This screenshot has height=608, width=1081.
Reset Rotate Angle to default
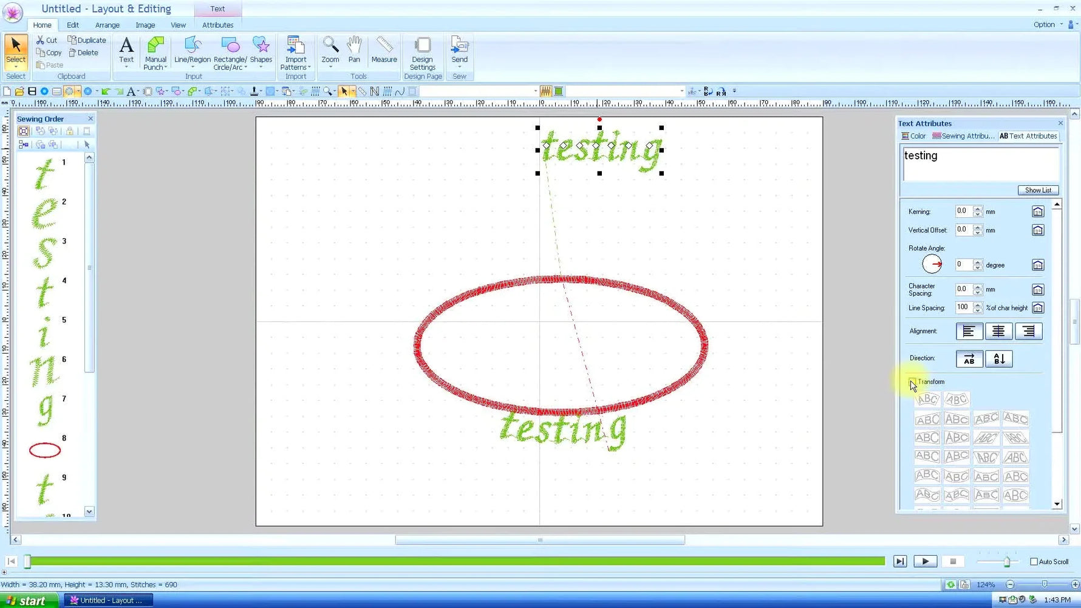(x=1038, y=265)
